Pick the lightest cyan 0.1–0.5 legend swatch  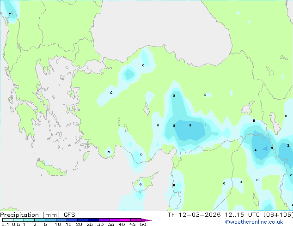[8, 220]
